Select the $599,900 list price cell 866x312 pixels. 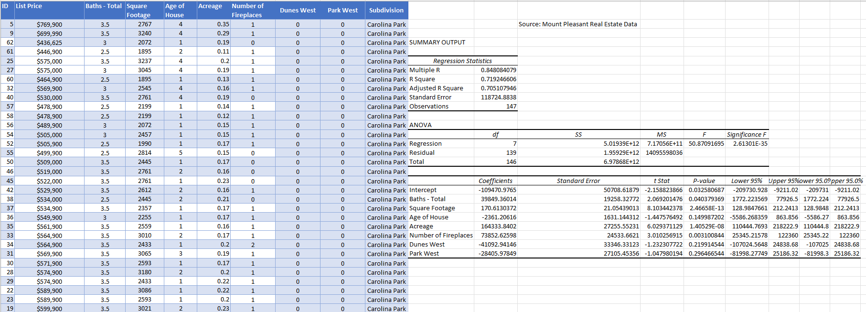pyautogui.click(x=50, y=309)
